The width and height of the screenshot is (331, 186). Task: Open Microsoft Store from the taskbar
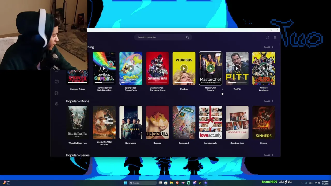pos(166,183)
